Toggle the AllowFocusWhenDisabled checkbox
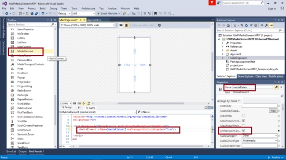Image resolution: width=286 pixels, height=160 pixels. coord(243,125)
